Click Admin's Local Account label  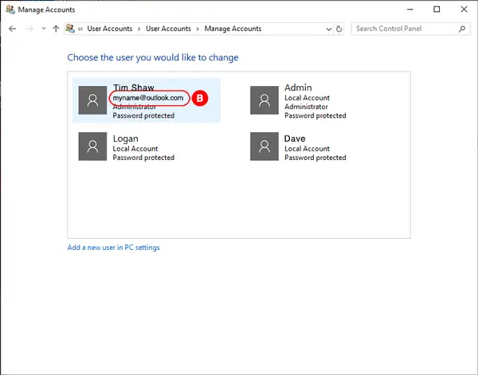coord(307,98)
